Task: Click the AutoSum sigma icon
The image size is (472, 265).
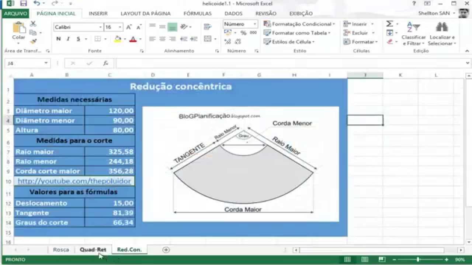Action: click(389, 24)
